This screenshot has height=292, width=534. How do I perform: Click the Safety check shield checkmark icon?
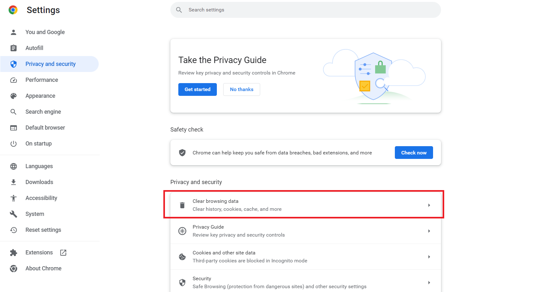pos(182,153)
